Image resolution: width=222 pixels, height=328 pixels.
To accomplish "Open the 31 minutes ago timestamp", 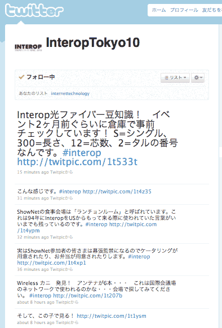I will pyautogui.click(x=33, y=198).
